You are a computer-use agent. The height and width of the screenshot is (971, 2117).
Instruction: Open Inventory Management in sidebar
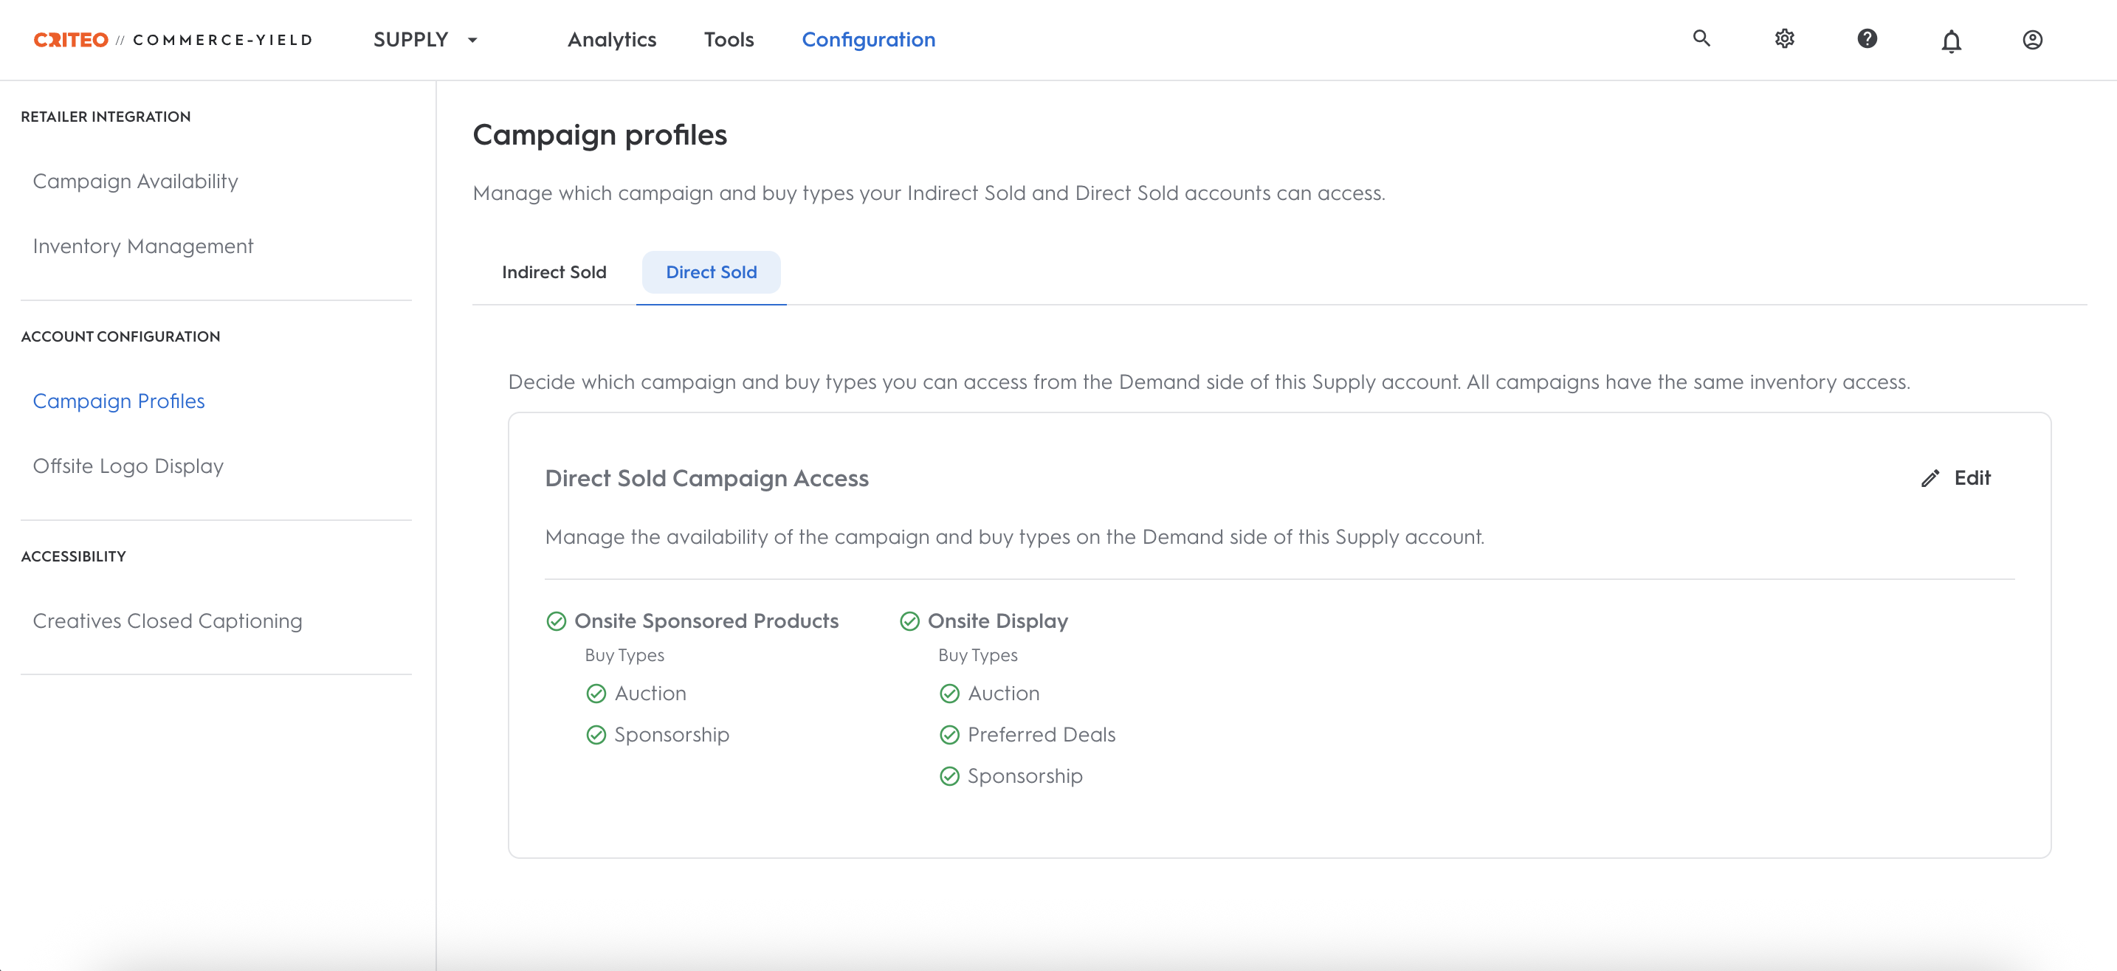coord(143,246)
